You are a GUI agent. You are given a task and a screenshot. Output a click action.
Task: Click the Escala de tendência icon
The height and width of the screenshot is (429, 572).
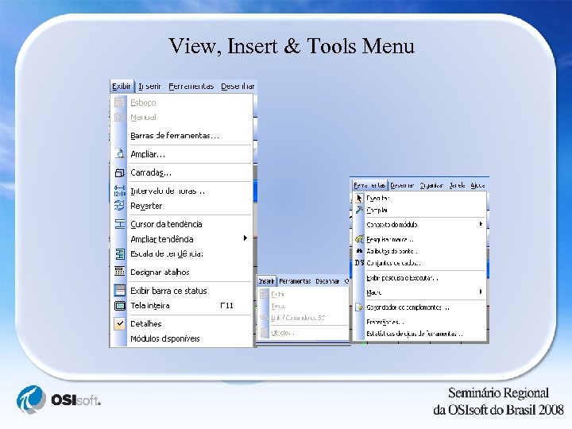[120, 254]
